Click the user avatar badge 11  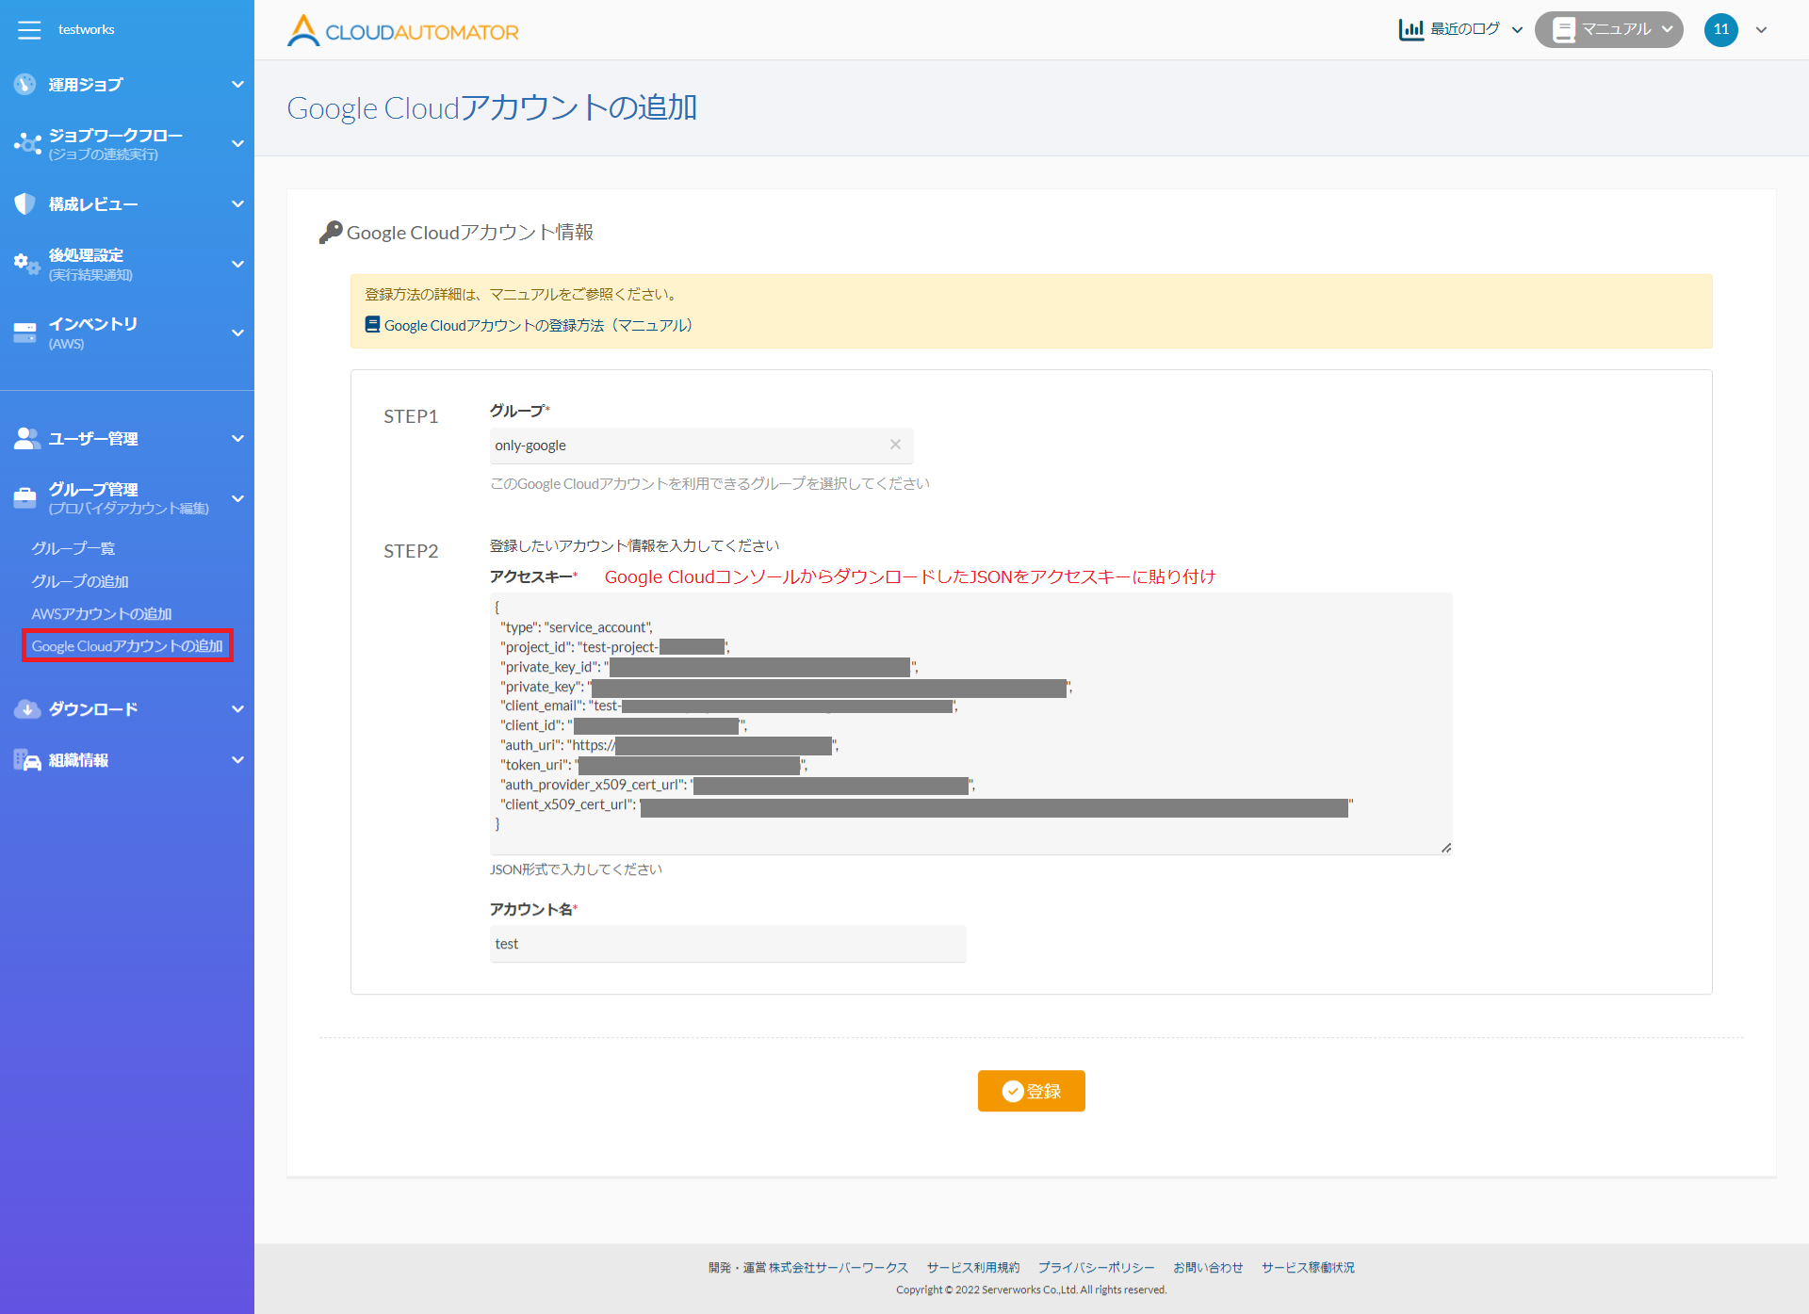pyautogui.click(x=1720, y=29)
